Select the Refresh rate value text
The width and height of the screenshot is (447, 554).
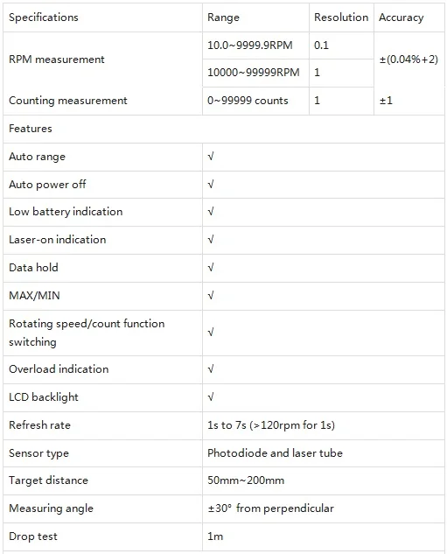(x=271, y=425)
